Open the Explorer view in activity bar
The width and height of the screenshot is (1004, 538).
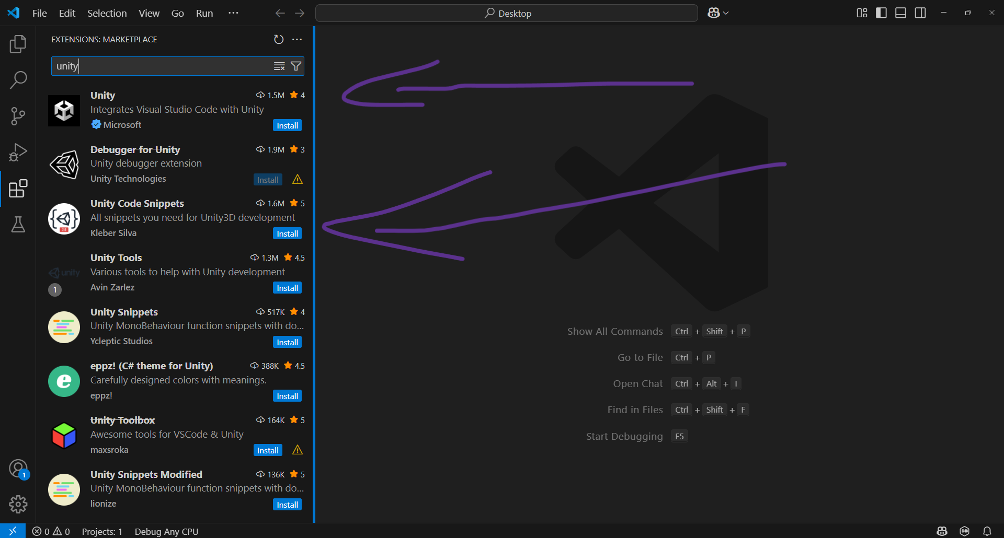pos(18,44)
